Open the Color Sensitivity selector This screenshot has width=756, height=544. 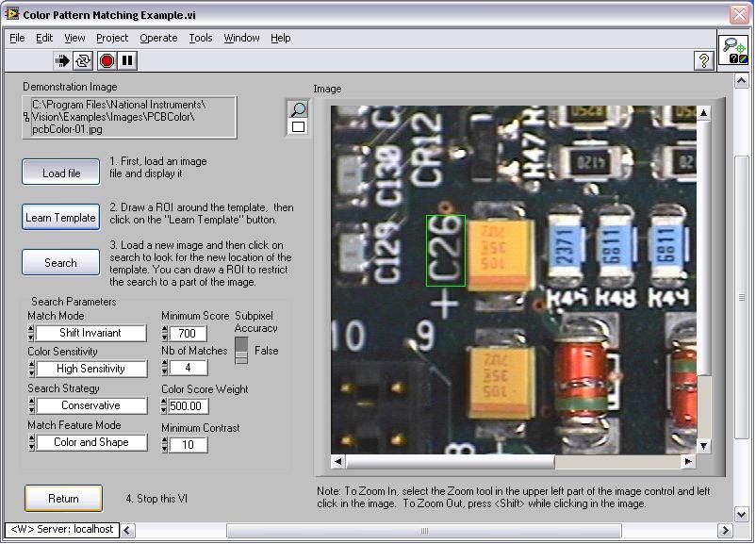point(90,369)
